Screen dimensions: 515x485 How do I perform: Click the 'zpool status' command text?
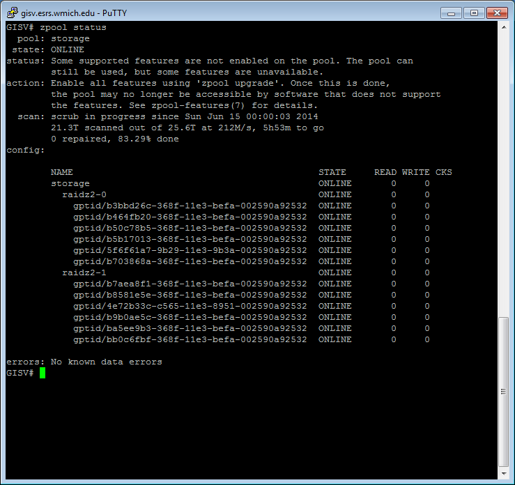point(73,28)
